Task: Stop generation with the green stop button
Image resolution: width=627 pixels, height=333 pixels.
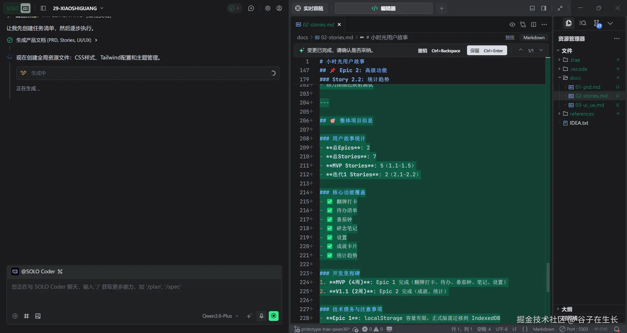Action: [x=274, y=316]
